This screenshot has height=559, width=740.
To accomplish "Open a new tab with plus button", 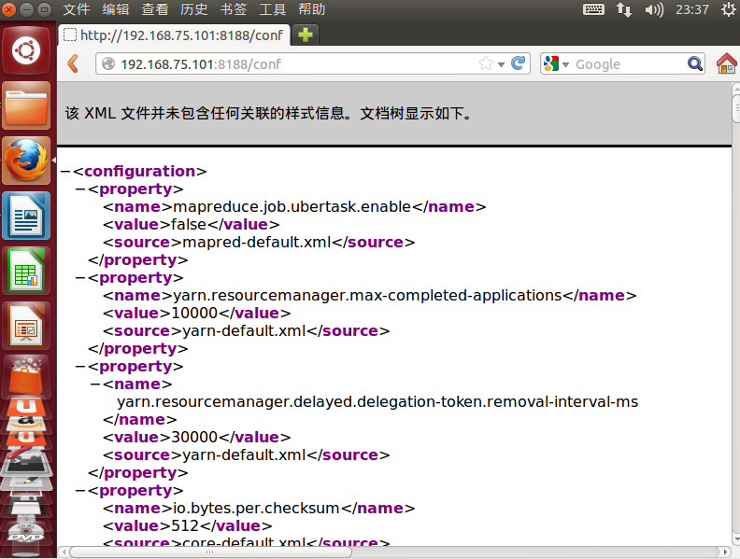I will click(306, 35).
